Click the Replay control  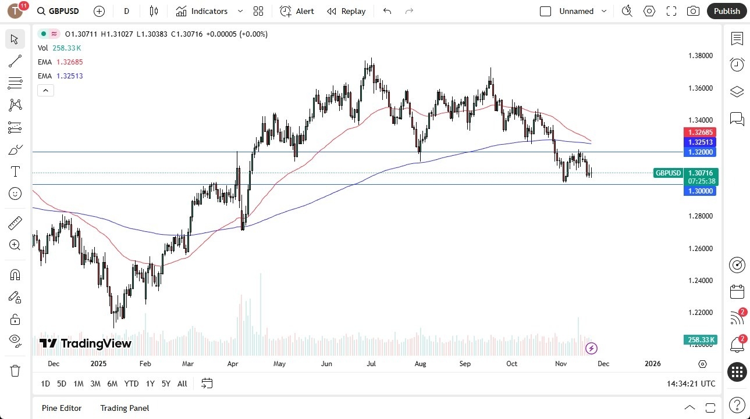pos(346,11)
